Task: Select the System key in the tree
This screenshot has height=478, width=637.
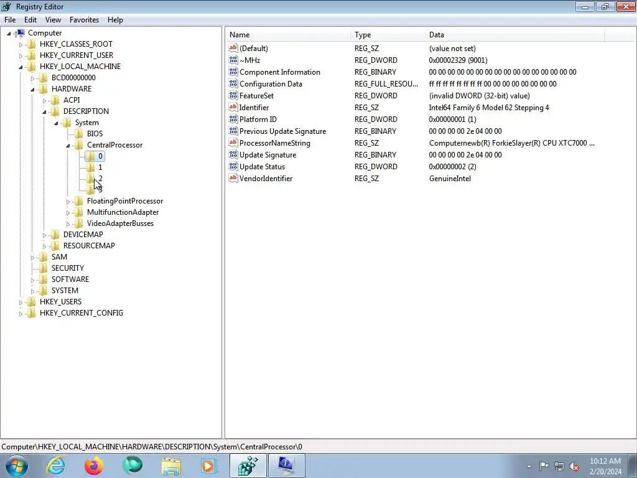Action: [86, 123]
